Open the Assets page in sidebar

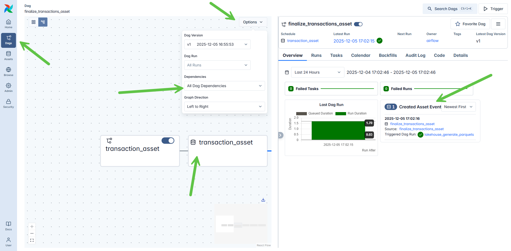pyautogui.click(x=9, y=56)
